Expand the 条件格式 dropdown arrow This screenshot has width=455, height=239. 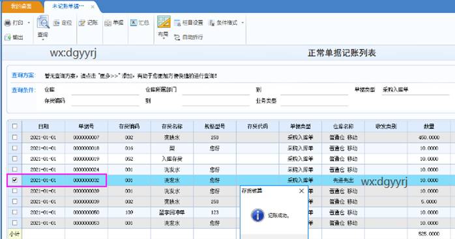(x=242, y=23)
